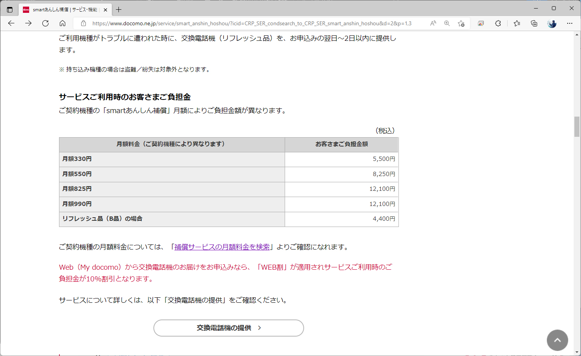Open the page zoom control
The image size is (581, 356).
pyautogui.click(x=447, y=23)
